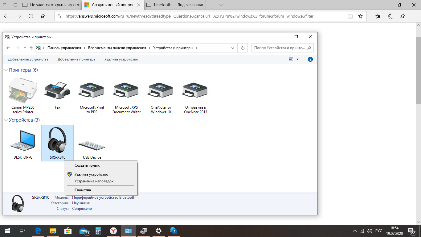This screenshot has width=421, height=237.
Task: Collapse the Принтеры (6) group
Action: coord(6,70)
